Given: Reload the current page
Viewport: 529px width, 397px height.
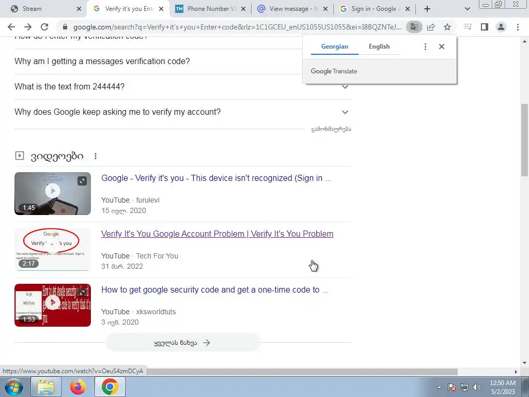Looking at the screenshot, I should coord(44,27).
